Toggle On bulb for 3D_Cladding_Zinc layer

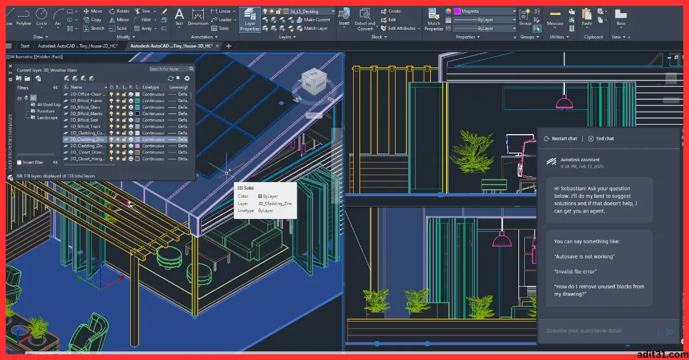click(111, 139)
